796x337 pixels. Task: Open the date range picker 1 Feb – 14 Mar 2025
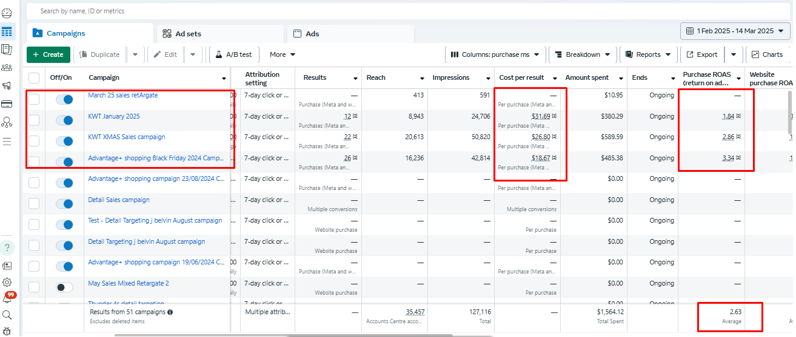(x=735, y=31)
